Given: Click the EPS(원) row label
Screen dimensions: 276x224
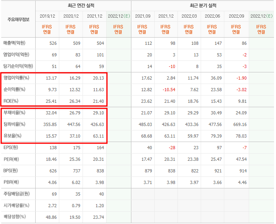Looking at the screenshot, I should tap(11, 148).
